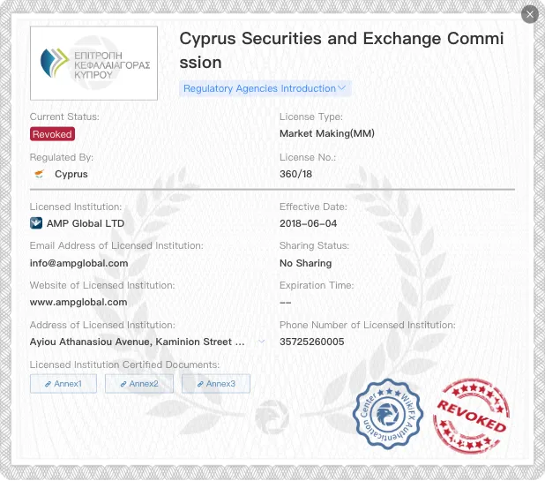545x481 pixels.
Task: Select the website www.ampglobal.com
Action: pos(78,302)
